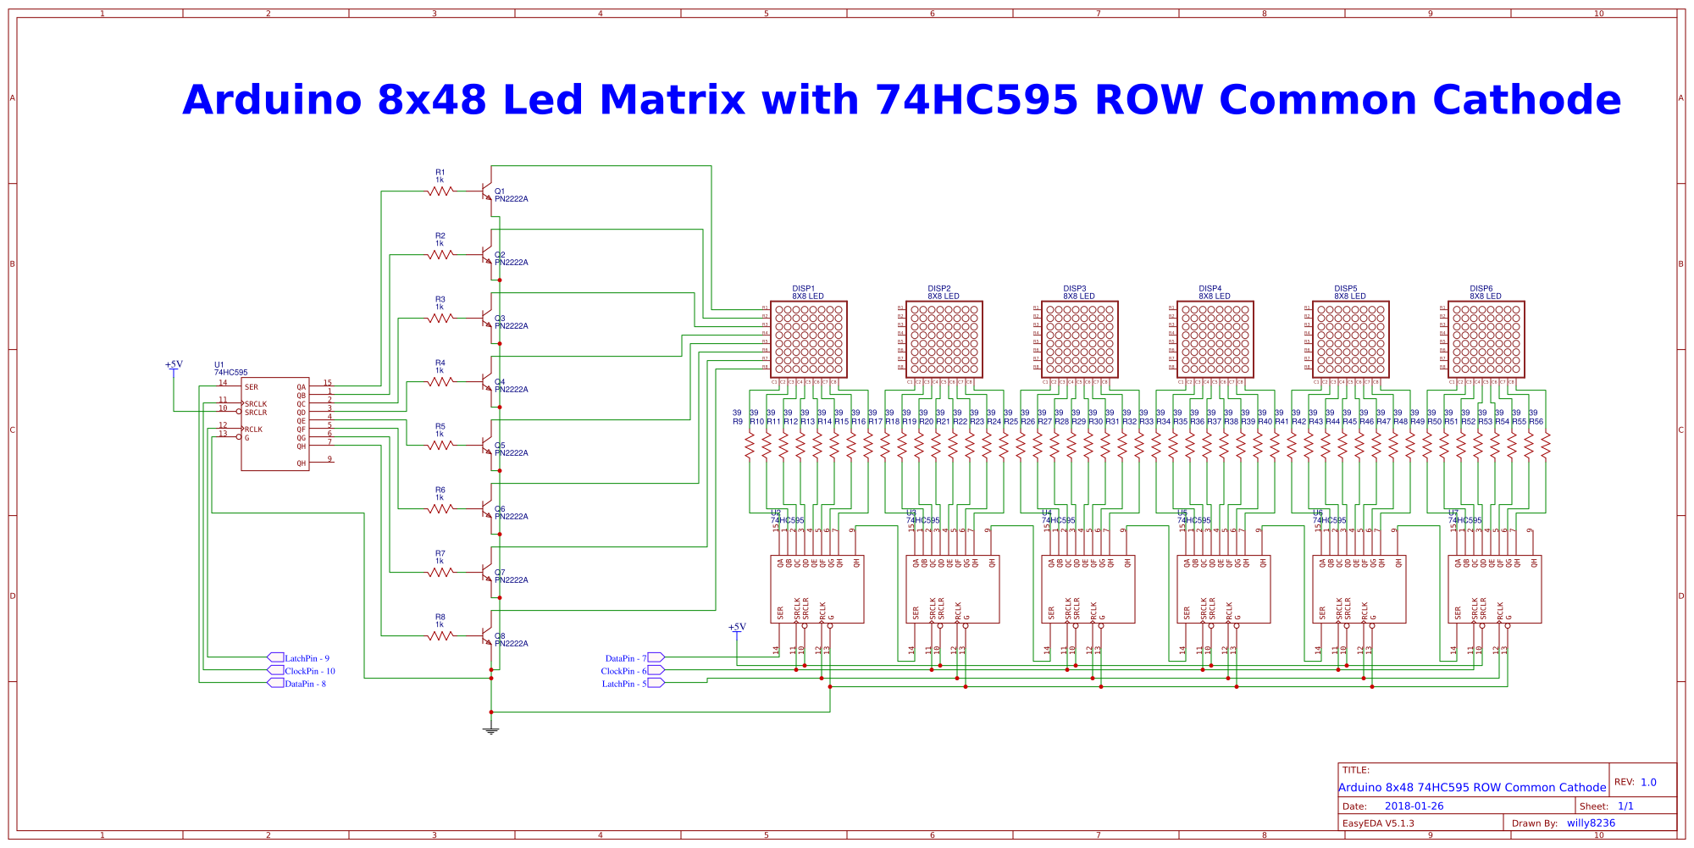This screenshot has height=848, width=1694.
Task: Select the DISP5 8X8 LED matrix
Action: pos(1351,339)
